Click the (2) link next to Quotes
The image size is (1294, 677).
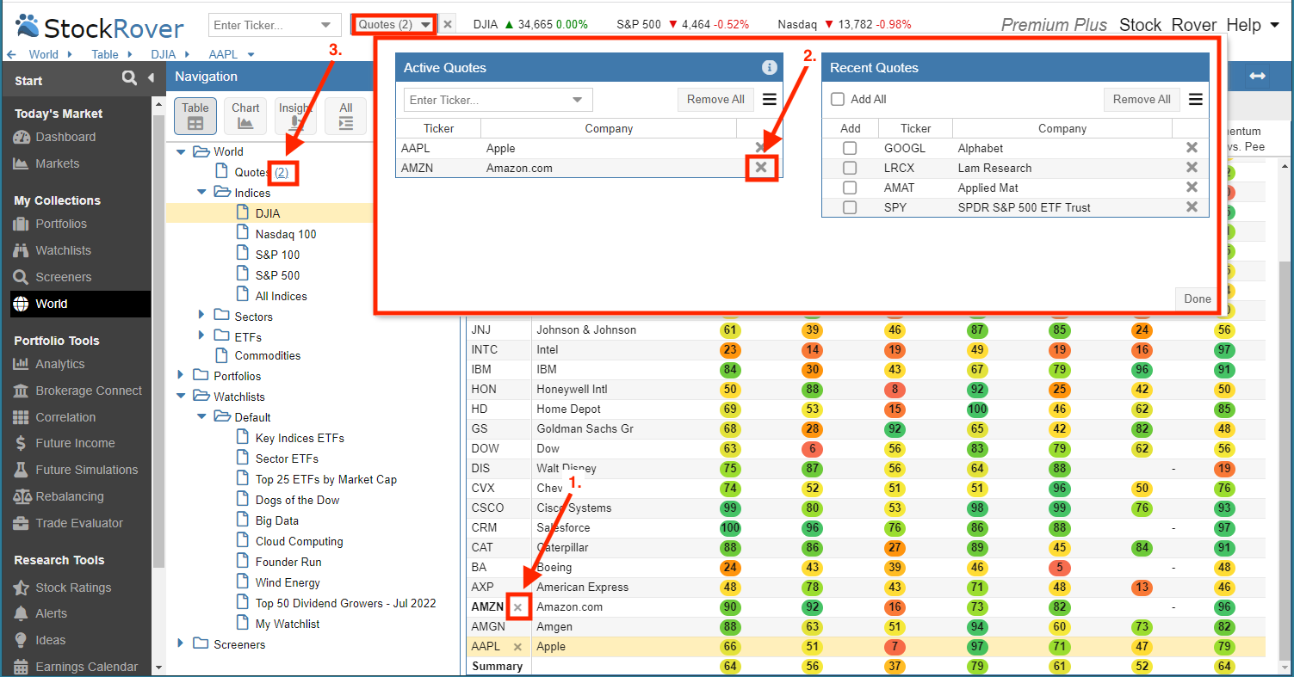click(282, 172)
